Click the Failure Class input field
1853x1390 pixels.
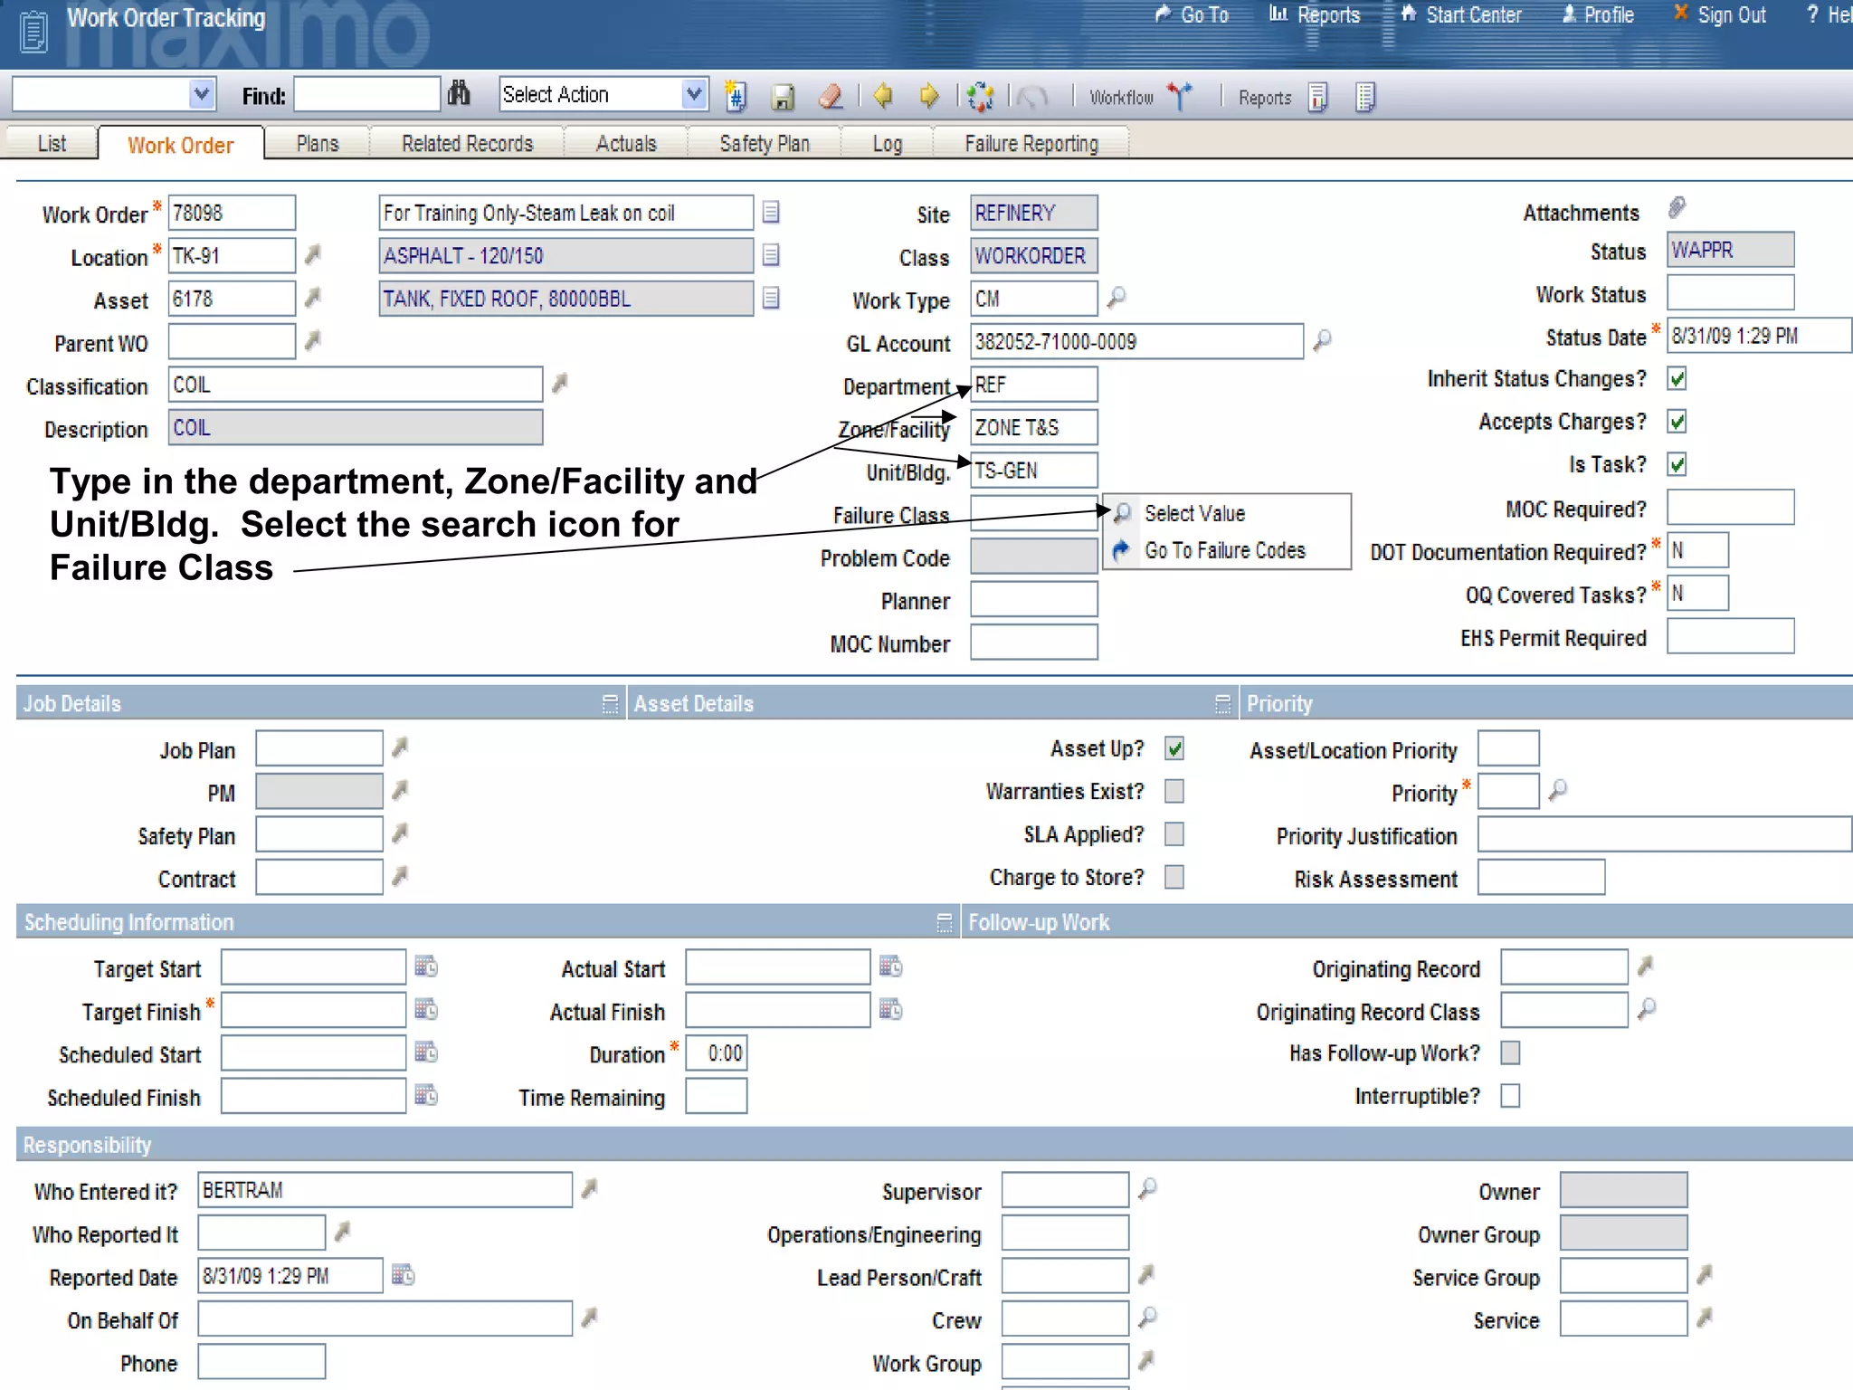(x=1034, y=513)
